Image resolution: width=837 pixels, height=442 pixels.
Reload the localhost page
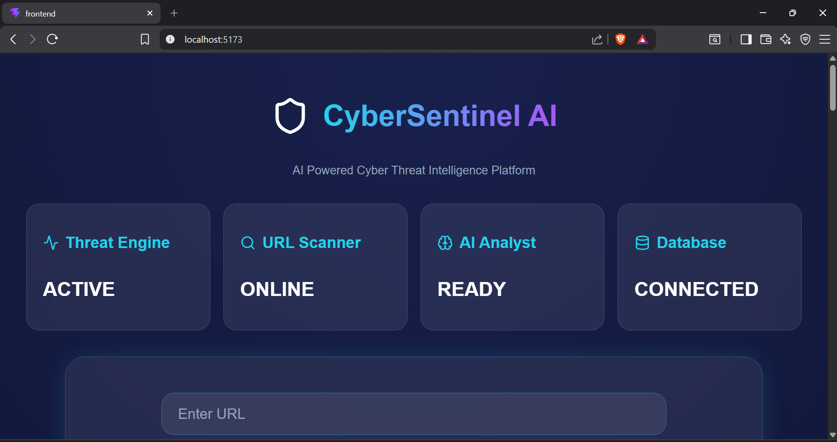pyautogui.click(x=52, y=39)
